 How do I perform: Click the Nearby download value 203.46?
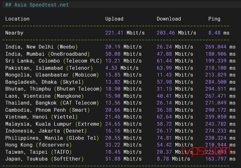click(166, 33)
